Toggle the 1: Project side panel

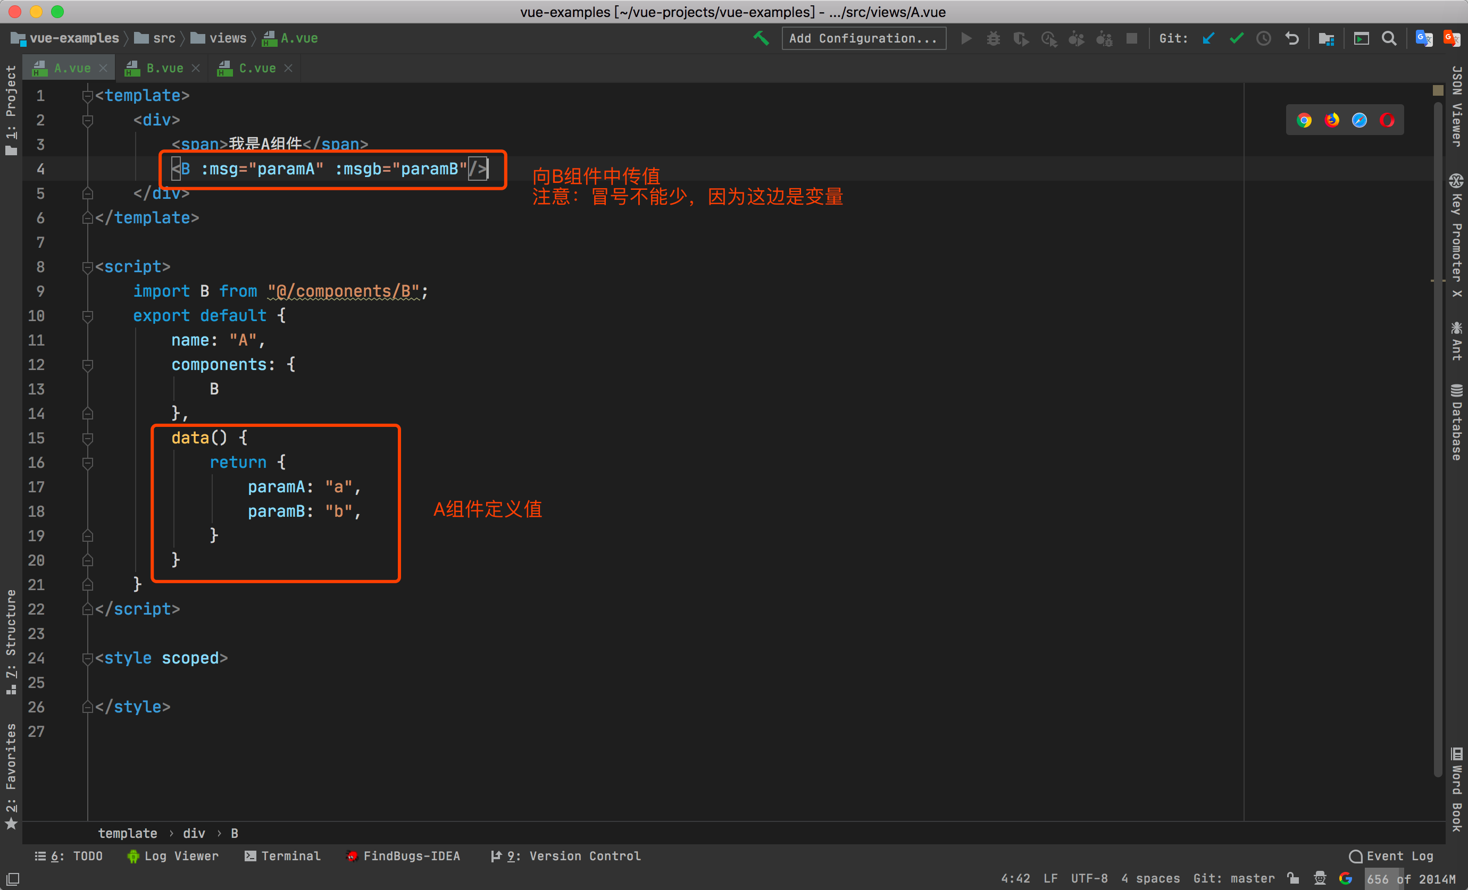[x=11, y=110]
